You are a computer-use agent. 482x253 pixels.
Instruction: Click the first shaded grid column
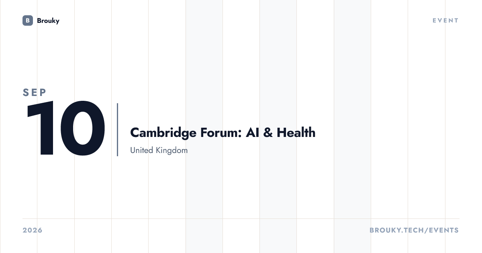[x=204, y=126]
